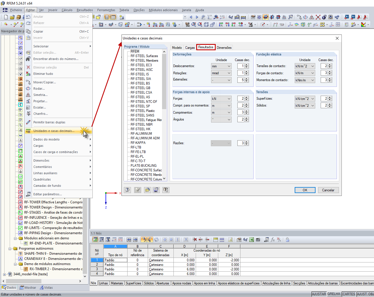This screenshot has width=374, height=297.
Task: Open the Extensões unit dropdown
Action: coord(221,80)
